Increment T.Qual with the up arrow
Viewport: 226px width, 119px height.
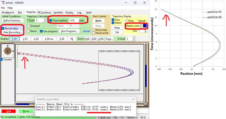tap(45, 19)
